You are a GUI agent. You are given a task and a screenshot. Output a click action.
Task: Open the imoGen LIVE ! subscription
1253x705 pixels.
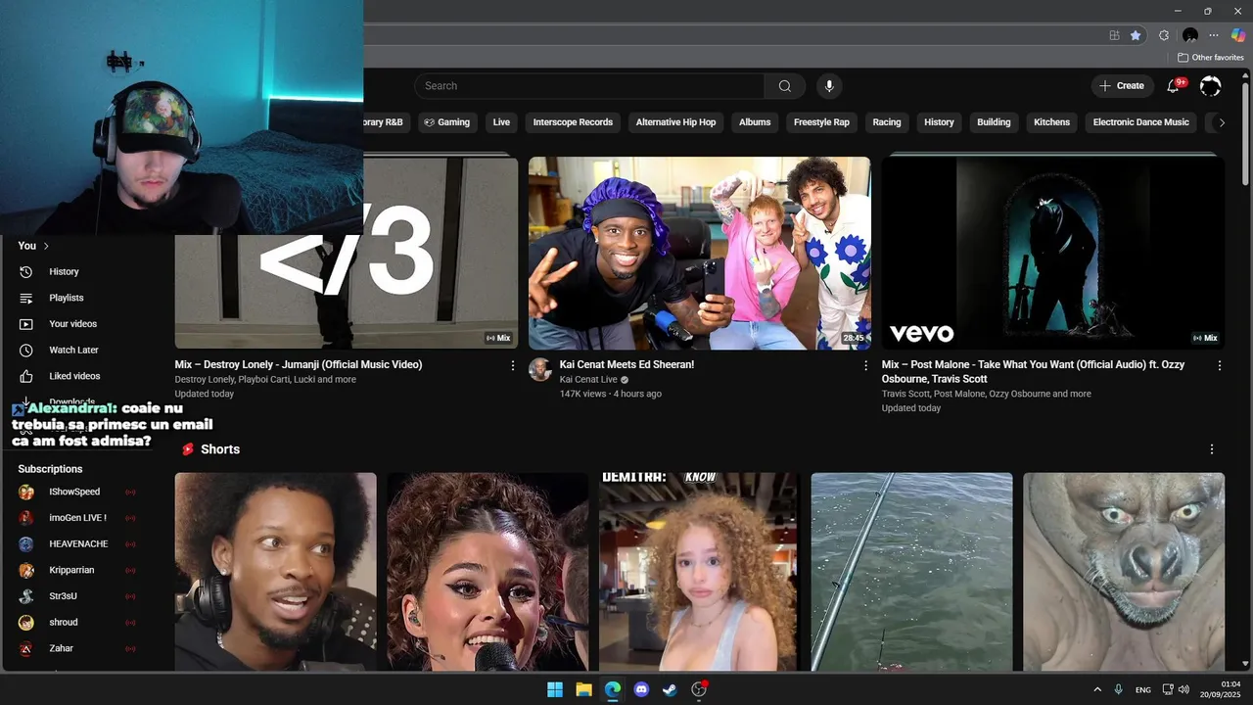point(77,518)
